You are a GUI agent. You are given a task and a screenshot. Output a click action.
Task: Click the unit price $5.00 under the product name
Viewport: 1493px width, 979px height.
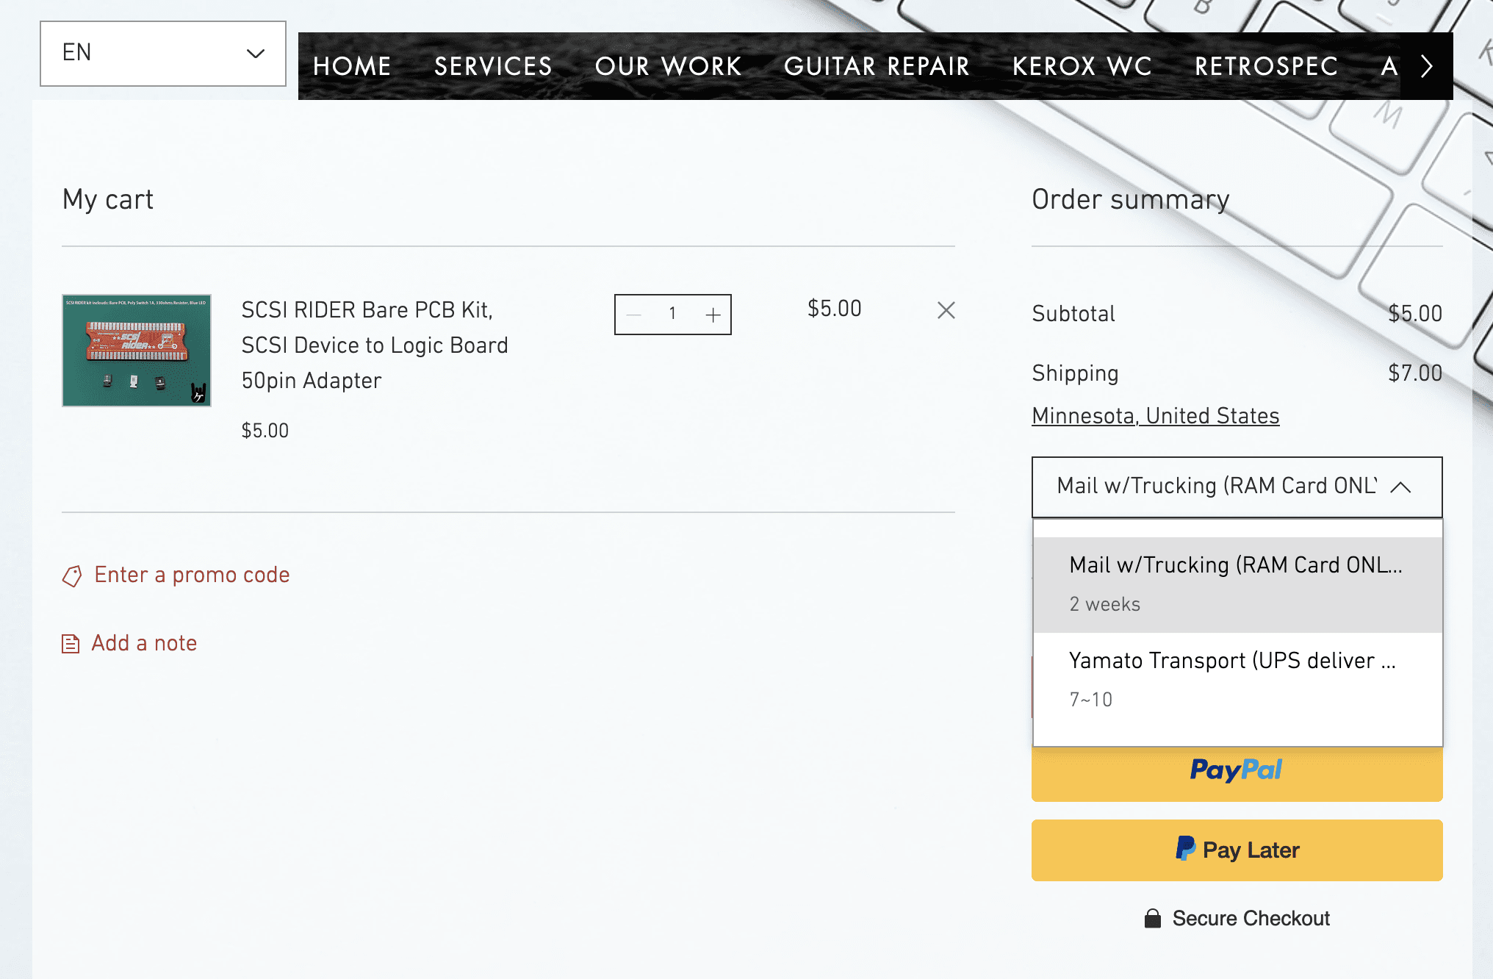click(265, 431)
